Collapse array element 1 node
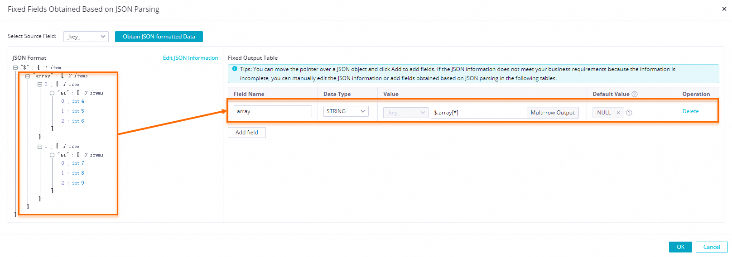The width and height of the screenshot is (732, 257). 40,147
